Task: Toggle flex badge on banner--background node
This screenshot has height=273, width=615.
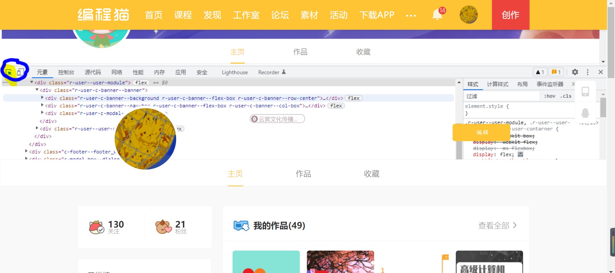Action: point(354,98)
